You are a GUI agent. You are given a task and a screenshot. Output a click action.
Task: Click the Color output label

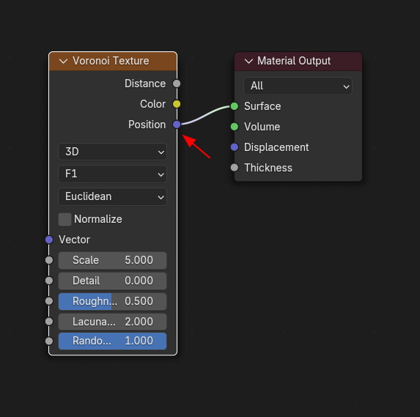pyautogui.click(x=152, y=104)
